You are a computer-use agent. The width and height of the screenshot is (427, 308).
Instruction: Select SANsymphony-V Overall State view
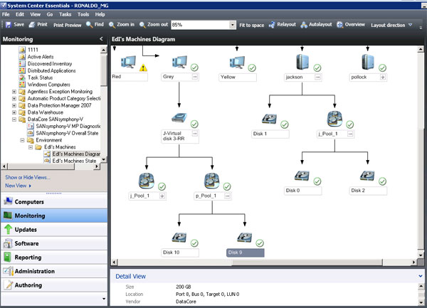pos(68,133)
